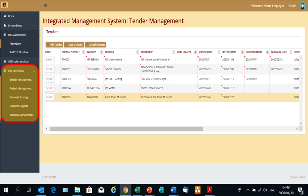This screenshot has height=196, width=308.
Task: Click the table's horizontal scrollbar right arrow
Action: [297, 129]
